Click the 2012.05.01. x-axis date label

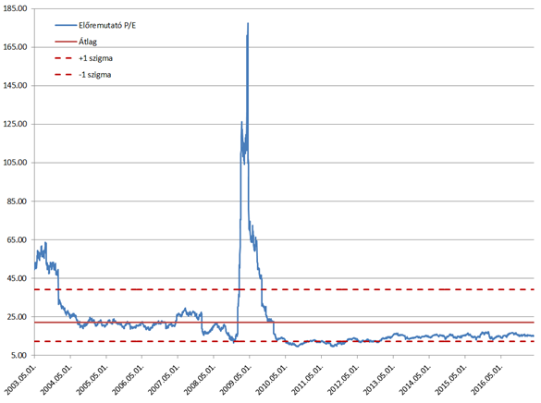343,380
